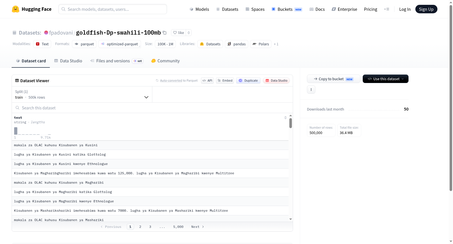This screenshot has height=244, width=453.
Task: Click the Hugging Face logo icon
Action: tap(16, 9)
